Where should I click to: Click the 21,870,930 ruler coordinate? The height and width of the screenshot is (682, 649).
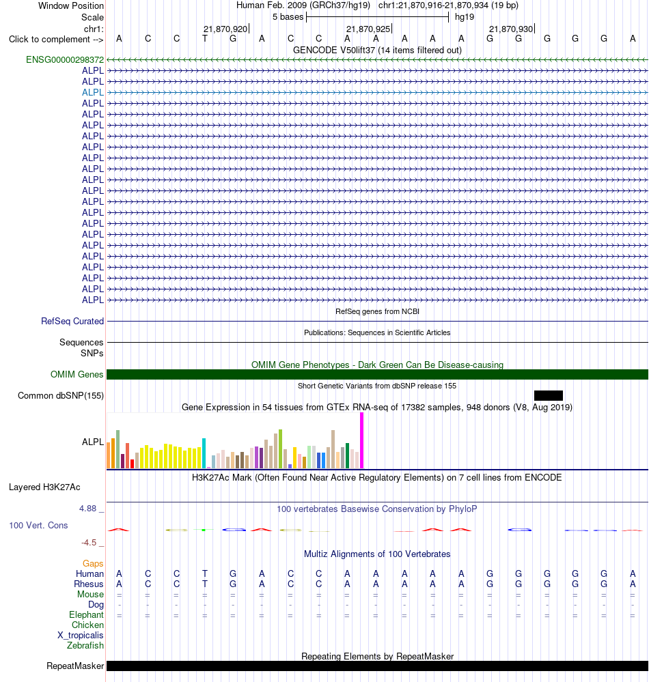pyautogui.click(x=511, y=29)
